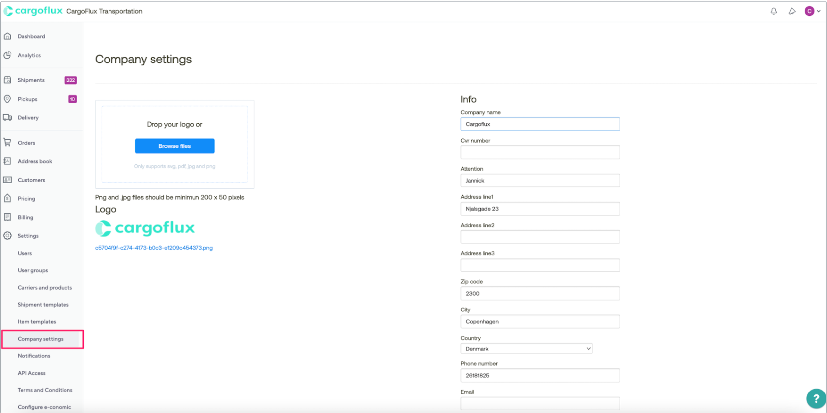This screenshot has width=827, height=413.
Task: Open Item templates submenu item
Action: tap(37, 322)
